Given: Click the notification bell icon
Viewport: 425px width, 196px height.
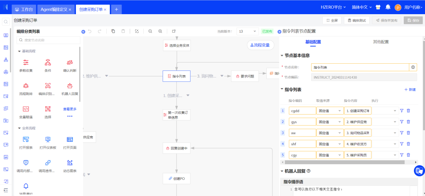Looking at the screenshot, I should (x=388, y=7).
